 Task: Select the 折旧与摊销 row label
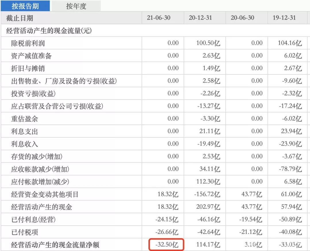[28, 68]
